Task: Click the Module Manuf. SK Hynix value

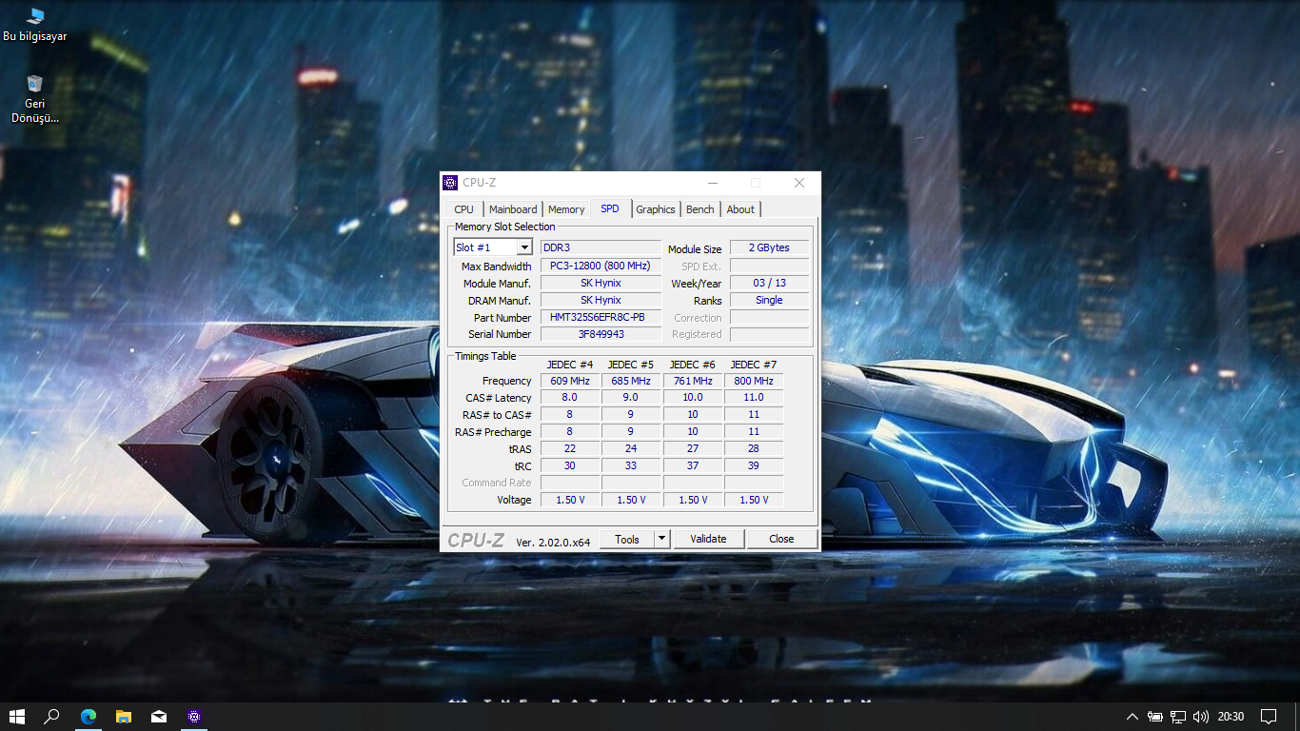Action: 601,284
